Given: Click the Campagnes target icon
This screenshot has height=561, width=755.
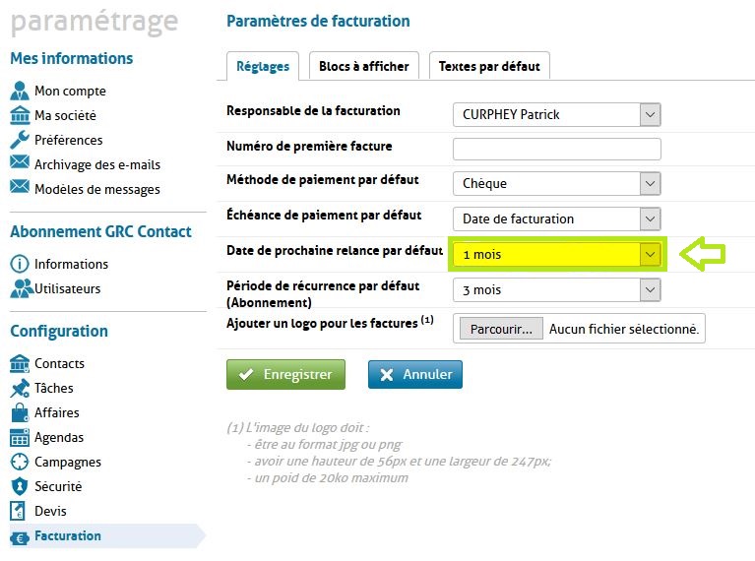Looking at the screenshot, I should point(20,463).
